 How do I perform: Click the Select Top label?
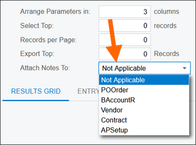click(37, 26)
